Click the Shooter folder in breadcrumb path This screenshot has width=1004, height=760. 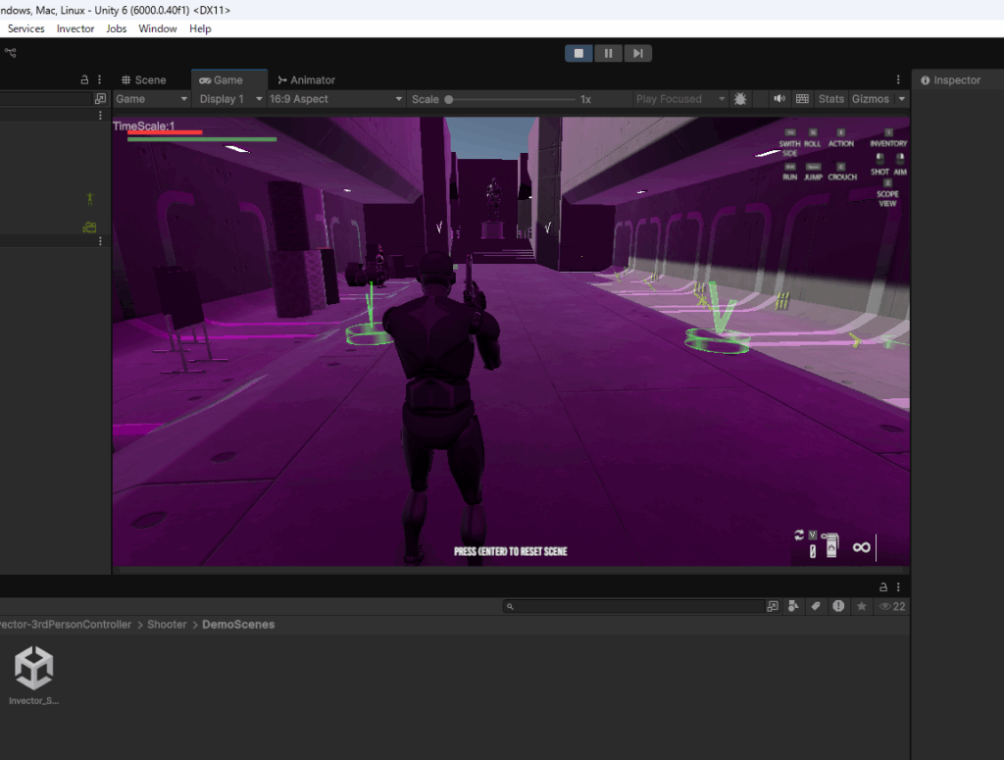[x=167, y=625]
